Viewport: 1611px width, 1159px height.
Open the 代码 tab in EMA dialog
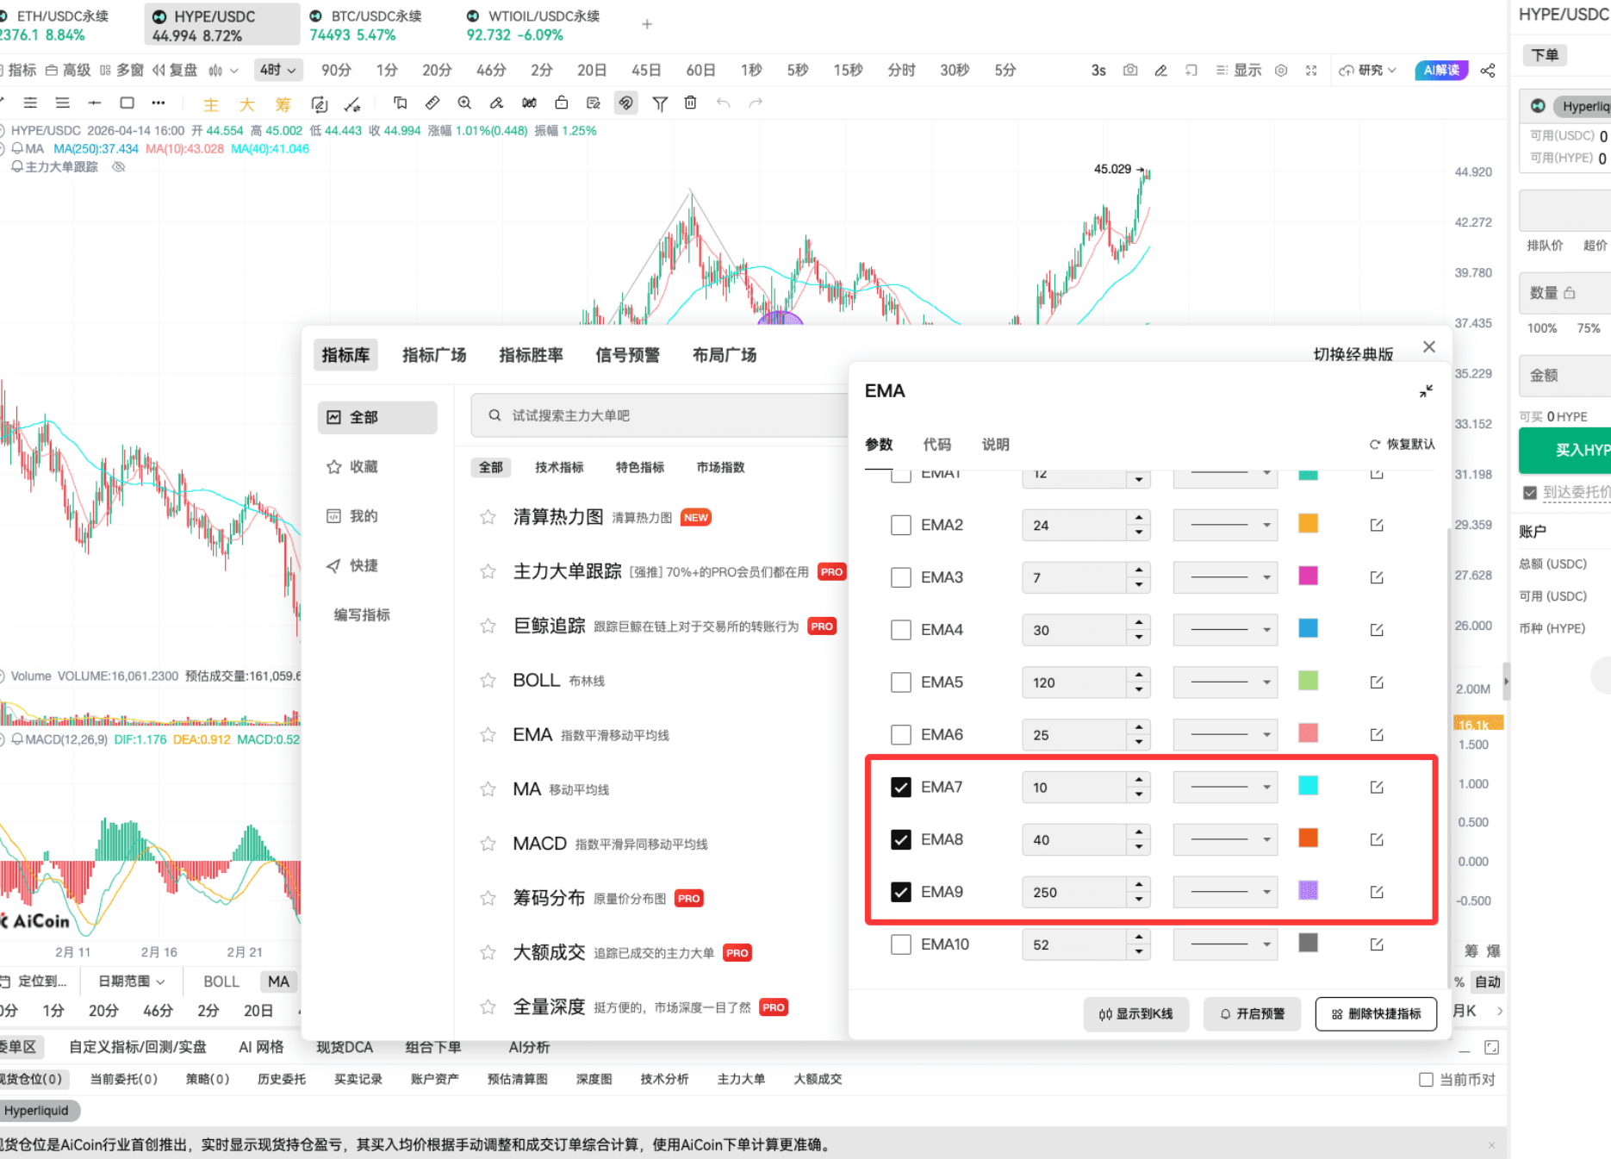click(936, 445)
